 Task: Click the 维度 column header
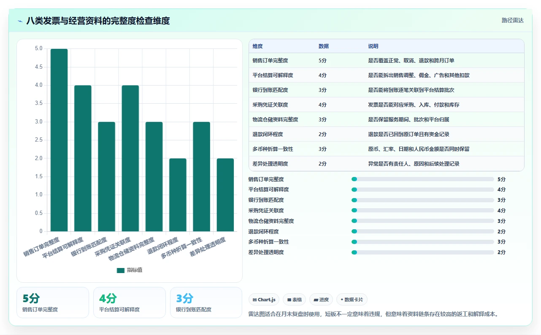(257, 46)
